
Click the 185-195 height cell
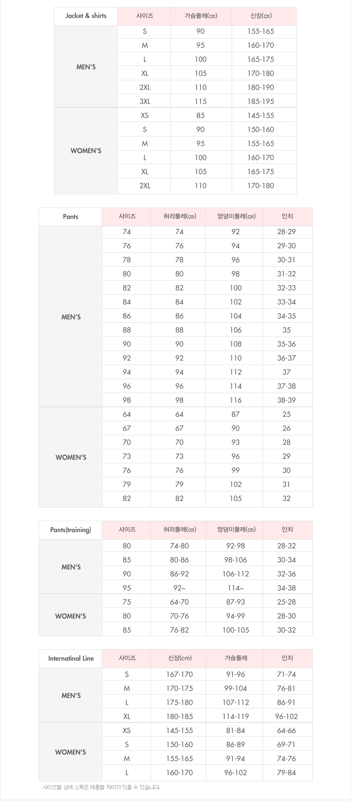point(261,101)
